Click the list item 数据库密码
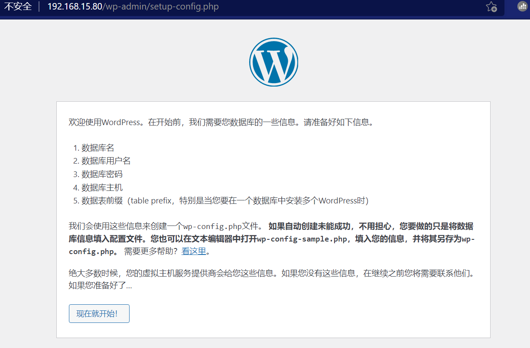The width and height of the screenshot is (530, 348). coord(102,174)
